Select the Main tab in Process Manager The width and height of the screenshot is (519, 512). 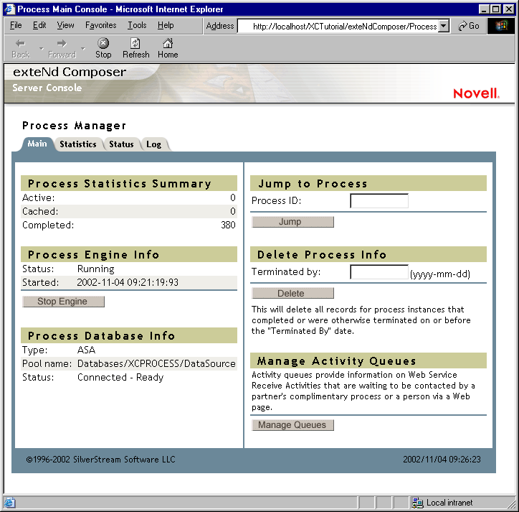37,144
